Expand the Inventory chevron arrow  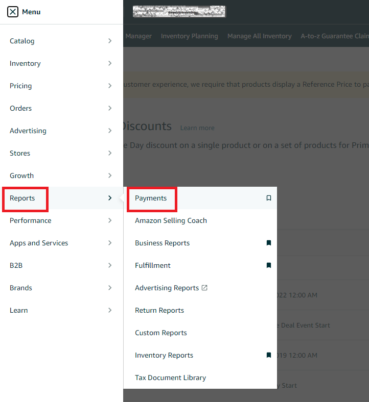[x=110, y=63]
